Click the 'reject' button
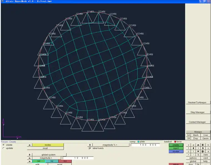Image resolution: width=211 pixels, height=165 pixels. click(176, 148)
